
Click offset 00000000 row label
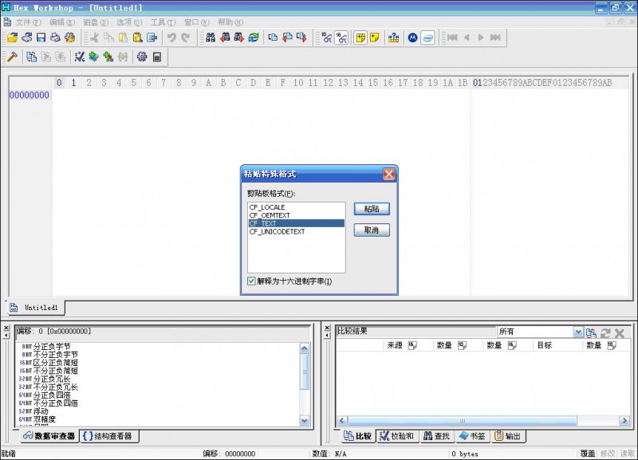coord(30,95)
